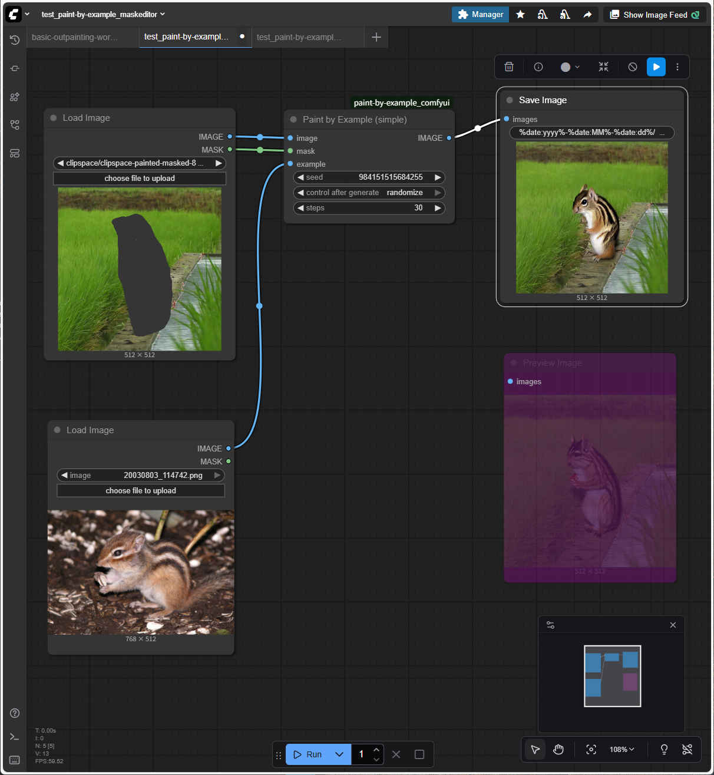The height and width of the screenshot is (775, 714).
Task: Open the Run button options chevron
Action: [x=339, y=754]
